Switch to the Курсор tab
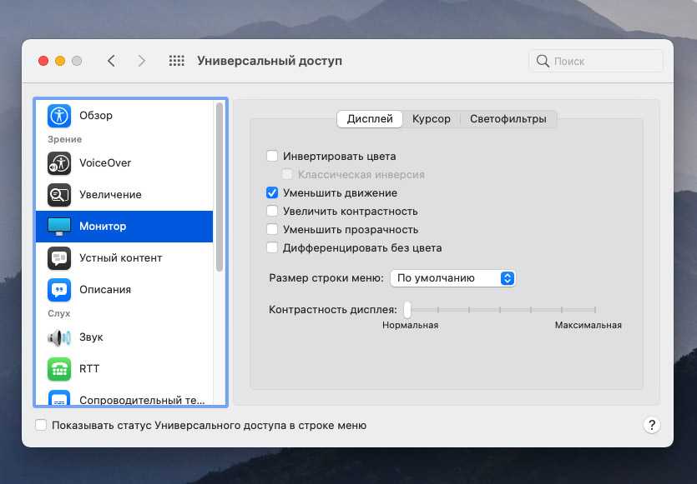Image resolution: width=697 pixels, height=484 pixels. point(432,119)
